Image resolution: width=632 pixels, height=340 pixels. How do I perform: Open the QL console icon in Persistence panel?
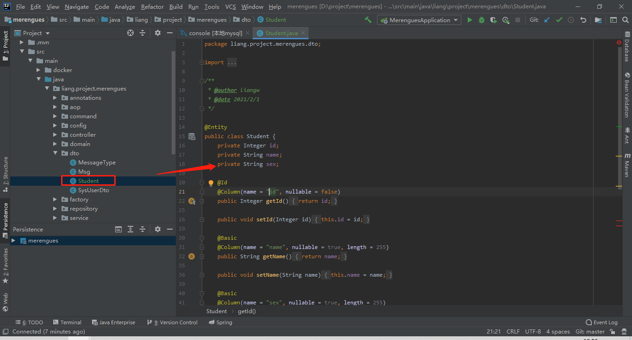pos(118,229)
